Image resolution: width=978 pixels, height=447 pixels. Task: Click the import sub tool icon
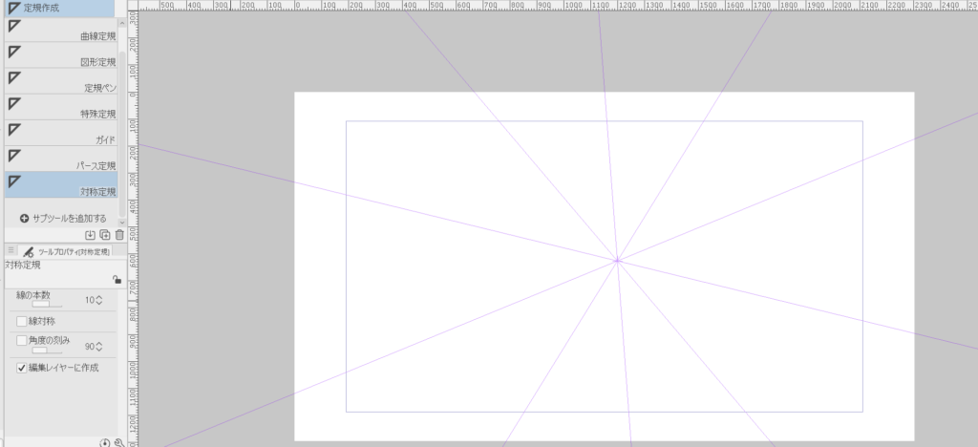click(x=91, y=235)
